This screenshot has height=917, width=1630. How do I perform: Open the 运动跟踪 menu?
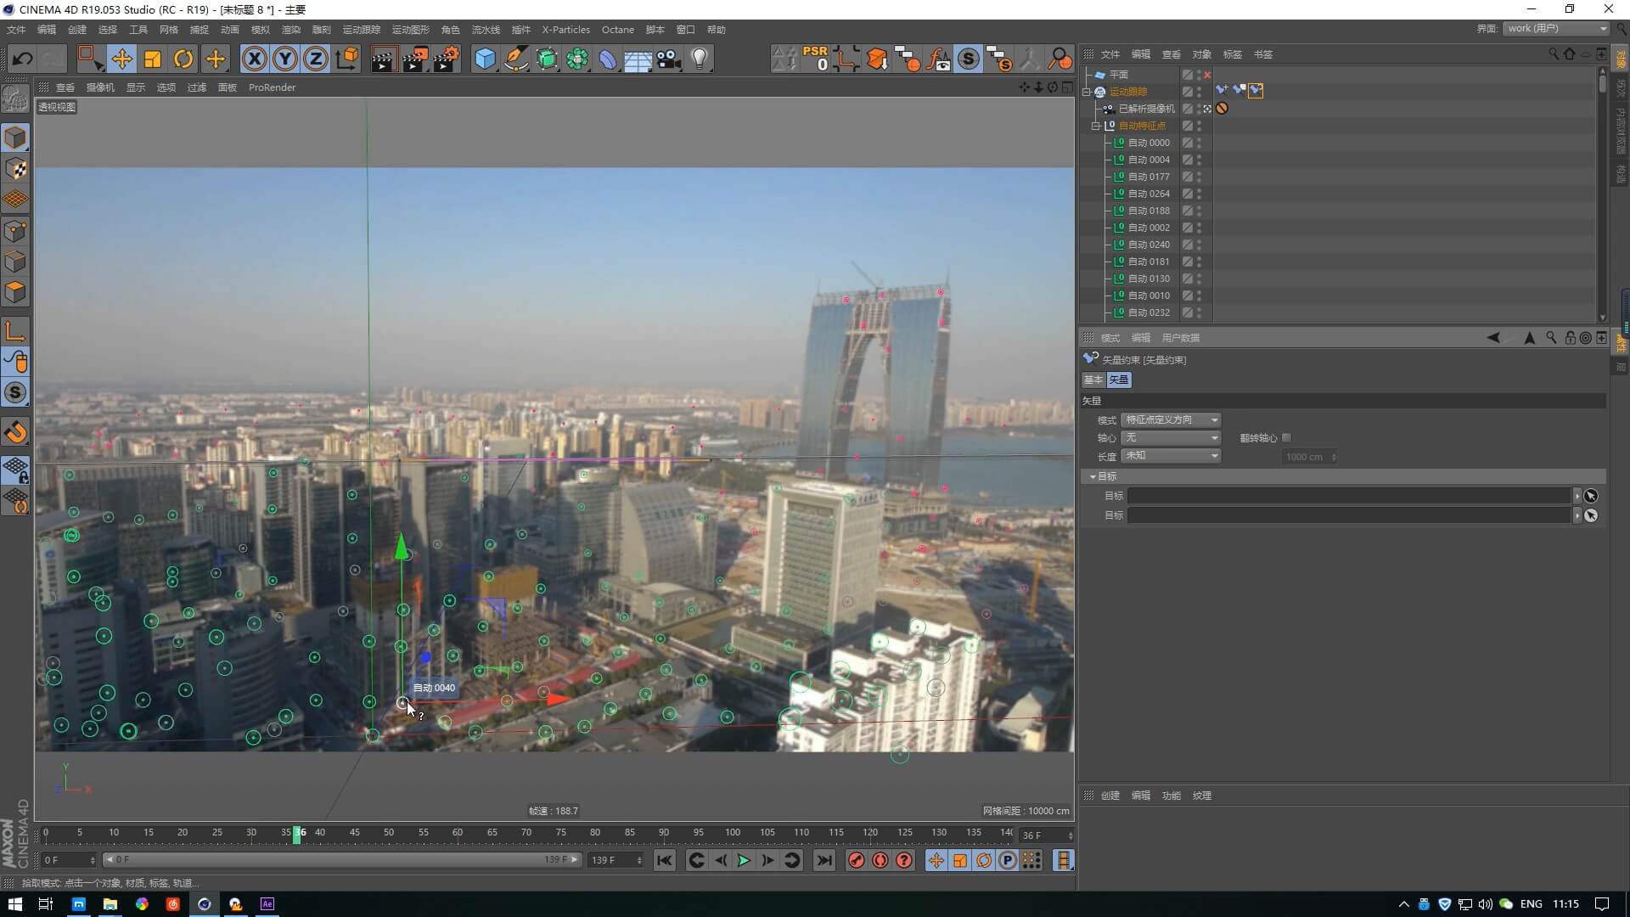361,30
